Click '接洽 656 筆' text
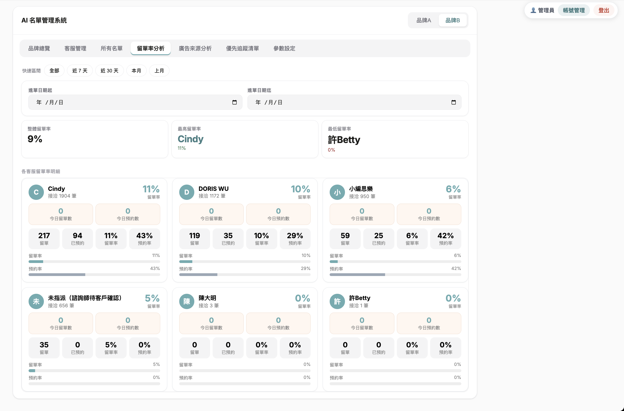 pyautogui.click(x=61, y=306)
